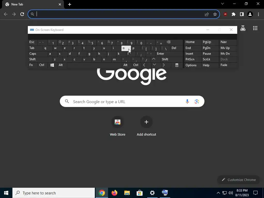Viewport: 264px width, 198px height.
Task: Open File Explorer from the taskbar
Action: point(127,193)
